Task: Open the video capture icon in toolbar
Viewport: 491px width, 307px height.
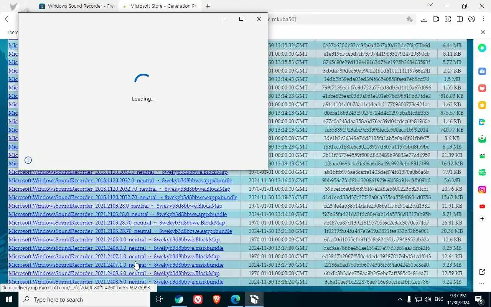Action: 436,19
